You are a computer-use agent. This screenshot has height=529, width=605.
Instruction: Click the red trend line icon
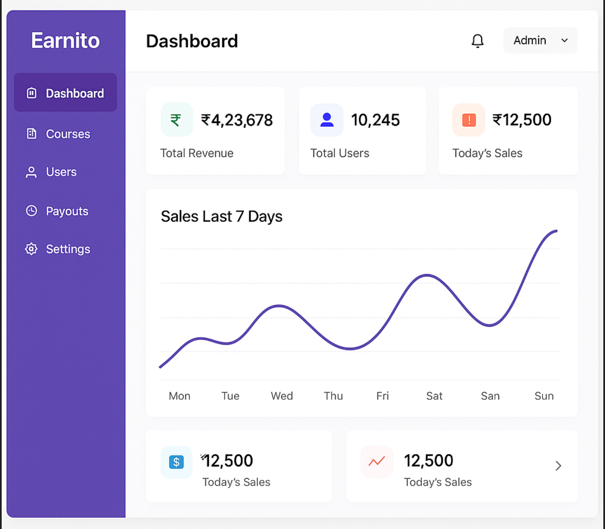(x=376, y=462)
